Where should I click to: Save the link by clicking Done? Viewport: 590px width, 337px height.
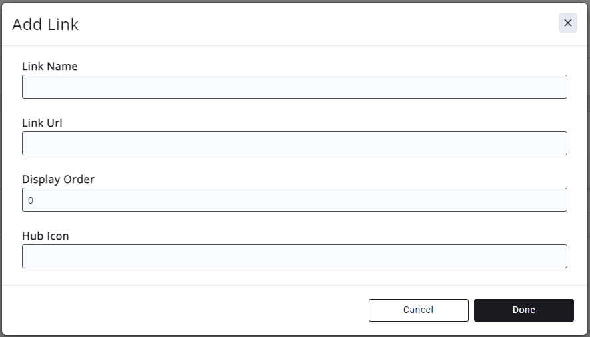coord(523,310)
